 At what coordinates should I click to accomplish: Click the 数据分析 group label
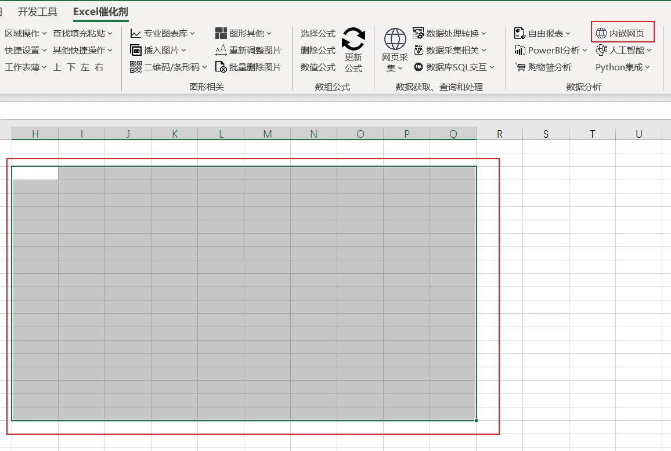584,87
